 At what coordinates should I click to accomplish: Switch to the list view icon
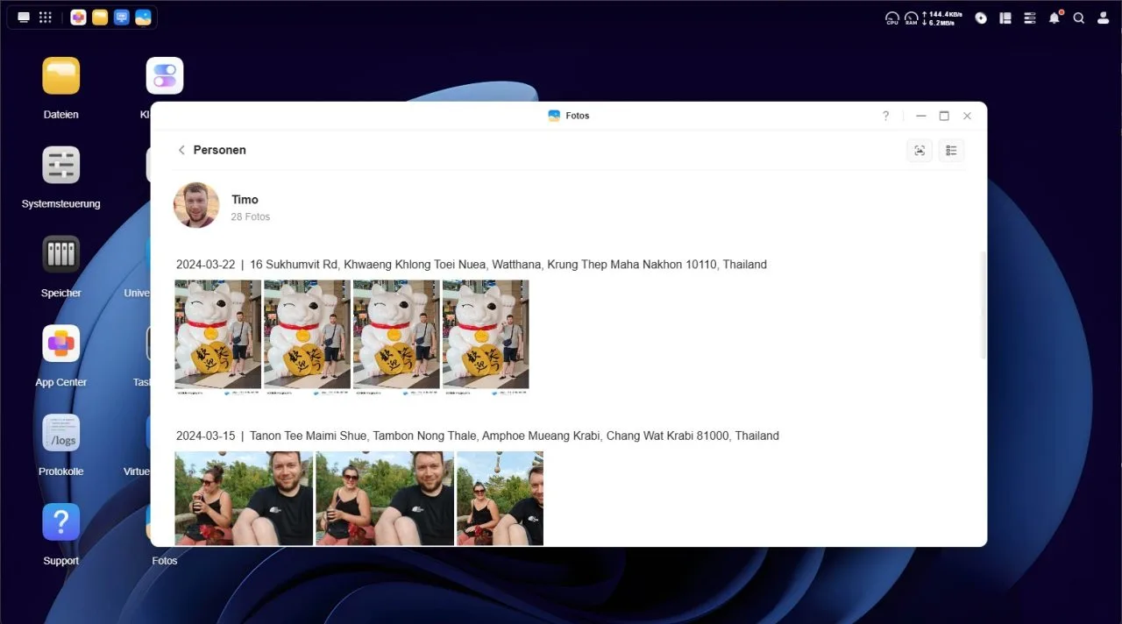pos(951,151)
